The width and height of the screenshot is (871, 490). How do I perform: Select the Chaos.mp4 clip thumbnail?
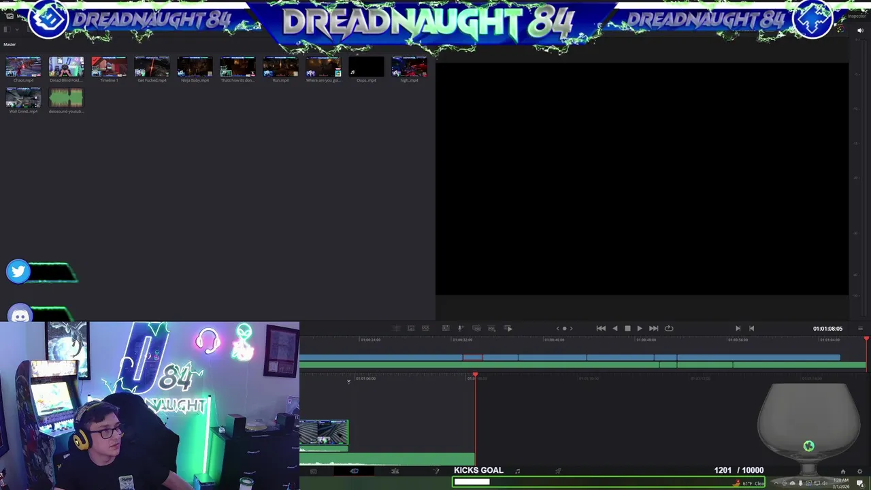coord(23,67)
